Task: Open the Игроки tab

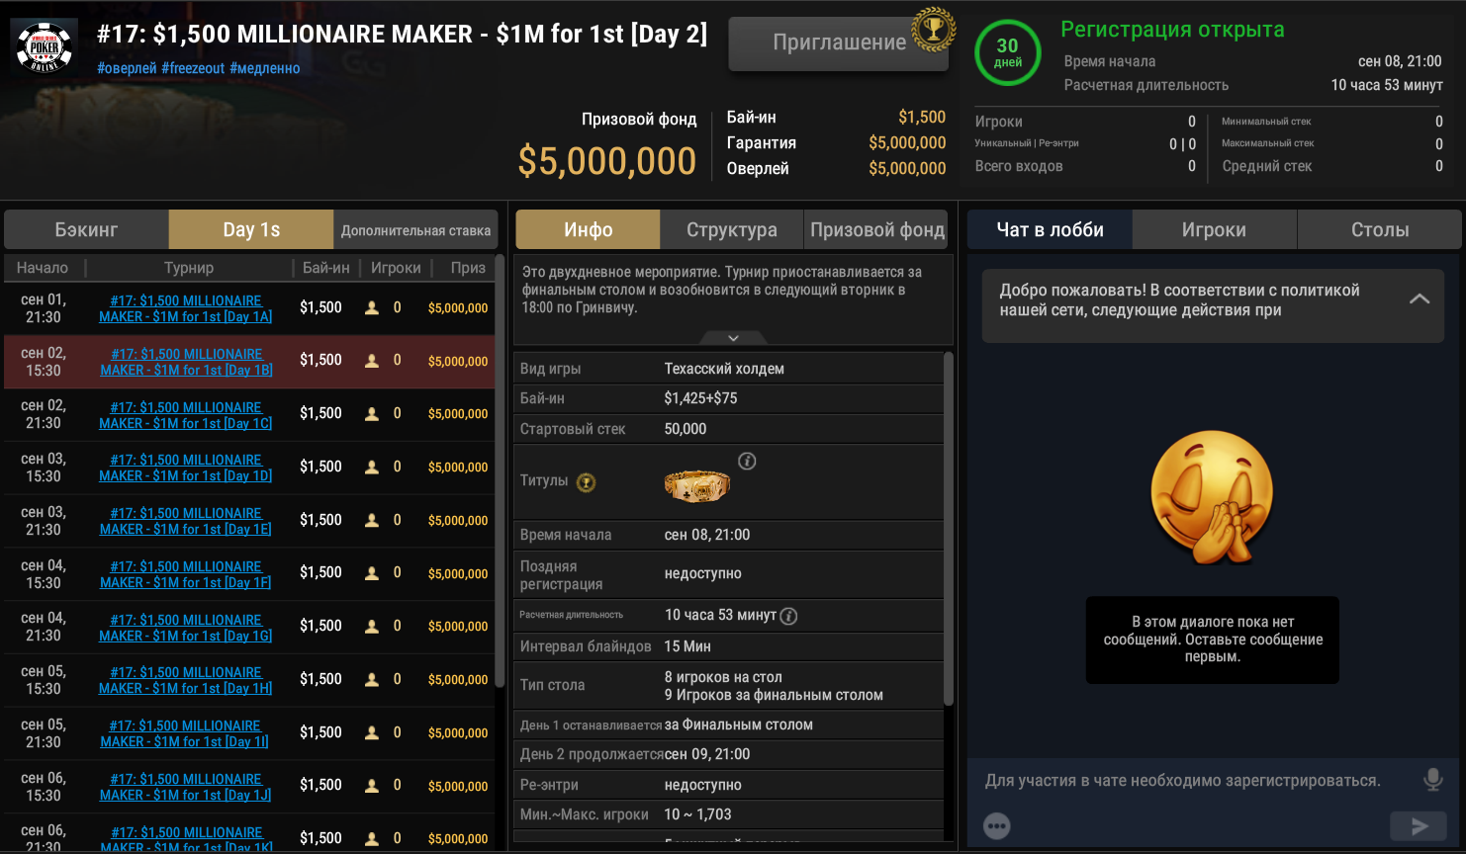Action: click(x=1213, y=230)
